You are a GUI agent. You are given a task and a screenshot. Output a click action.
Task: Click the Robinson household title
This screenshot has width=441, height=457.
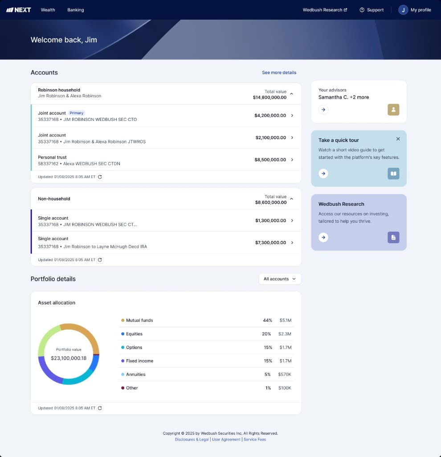pos(59,90)
